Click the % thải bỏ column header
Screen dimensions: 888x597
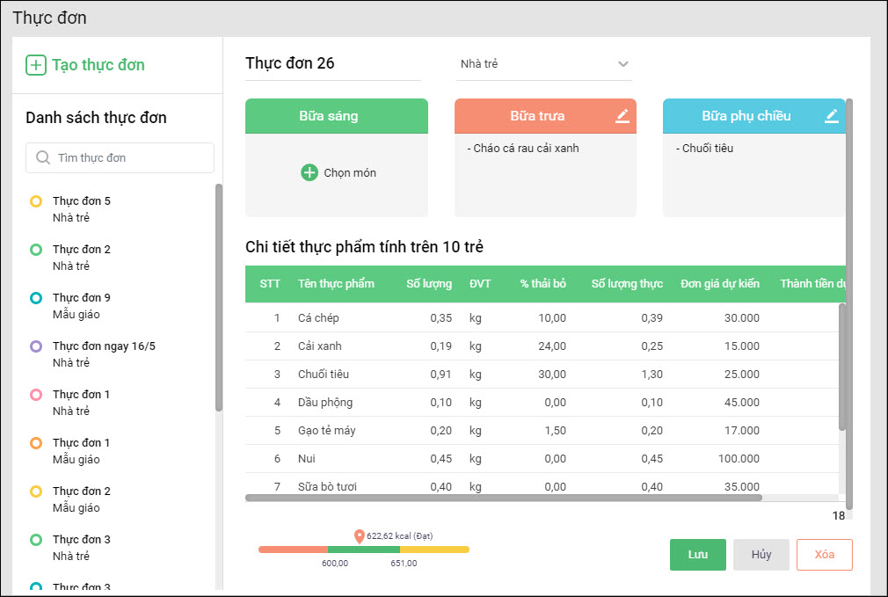(x=542, y=284)
